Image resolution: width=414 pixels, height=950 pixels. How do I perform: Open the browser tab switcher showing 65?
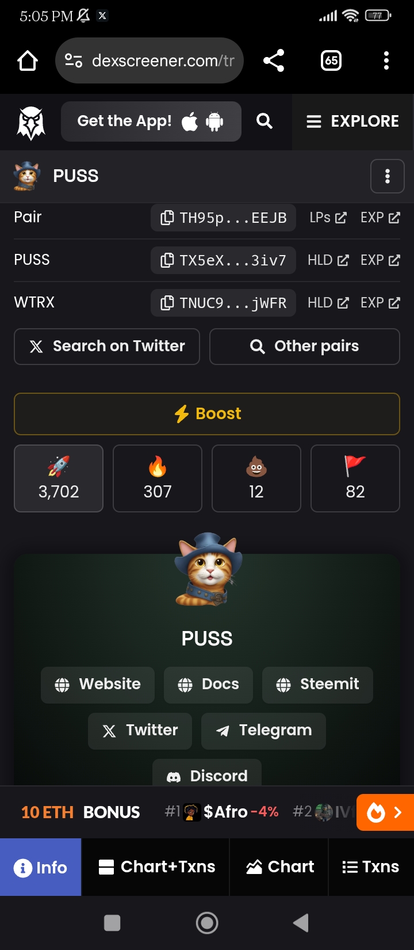point(331,60)
